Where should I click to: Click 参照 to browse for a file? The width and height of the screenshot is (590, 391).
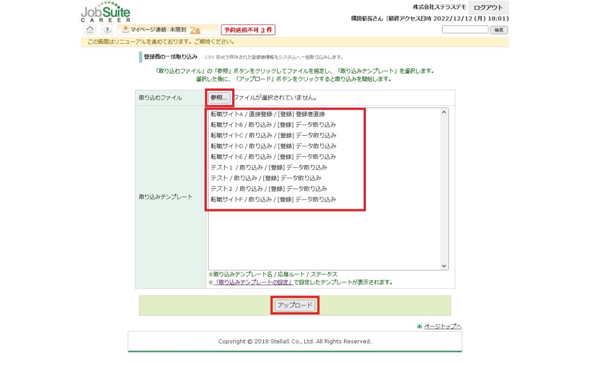(x=220, y=98)
